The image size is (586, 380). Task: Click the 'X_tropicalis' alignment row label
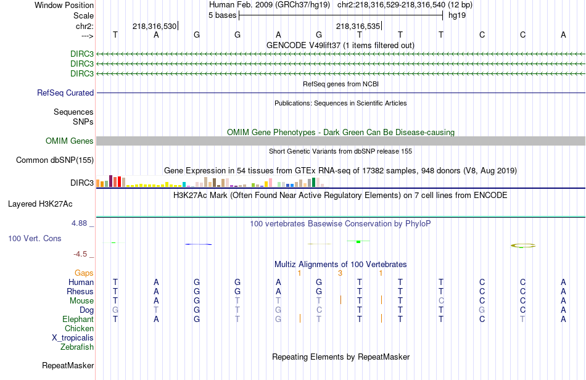point(73,338)
